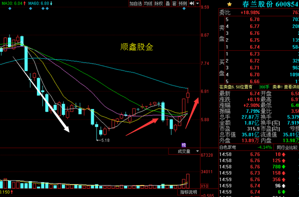Screen dimensions: 299x197
Task: Expand the 成交量 indicator dropdown
Action: coord(197,151)
